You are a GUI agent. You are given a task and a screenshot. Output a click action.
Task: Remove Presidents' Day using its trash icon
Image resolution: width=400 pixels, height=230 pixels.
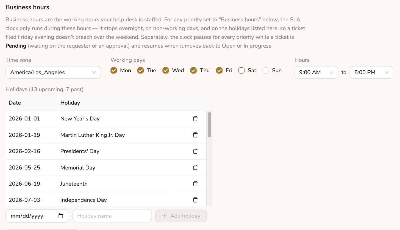(x=195, y=151)
